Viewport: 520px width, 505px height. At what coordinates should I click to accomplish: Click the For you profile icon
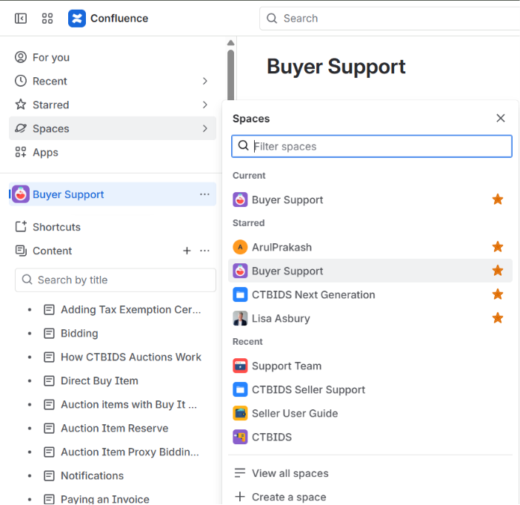pos(21,57)
